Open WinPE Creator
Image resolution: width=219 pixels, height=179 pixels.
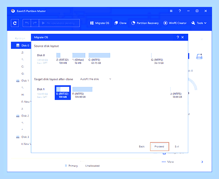175,23
